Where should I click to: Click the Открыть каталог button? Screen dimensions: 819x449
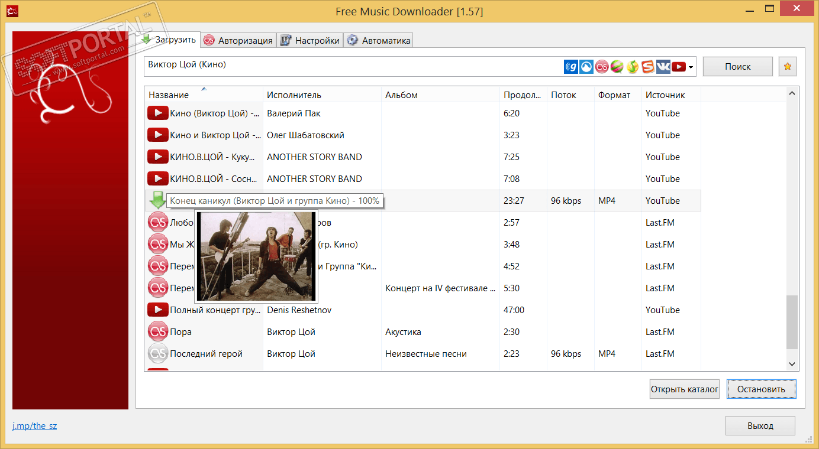(x=685, y=389)
